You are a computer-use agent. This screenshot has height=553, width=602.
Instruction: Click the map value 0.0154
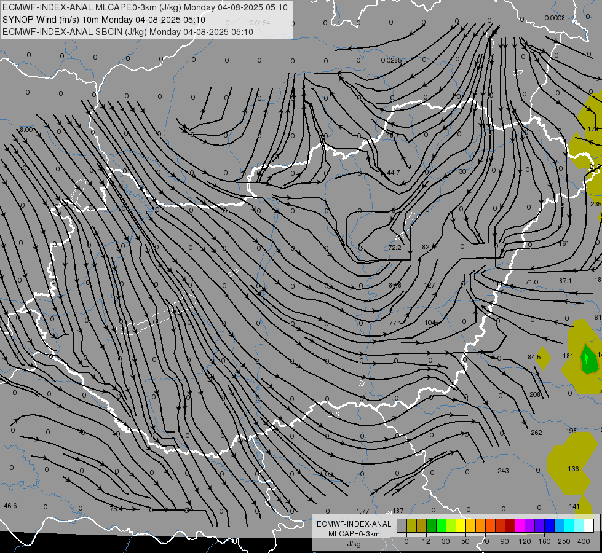click(260, 23)
